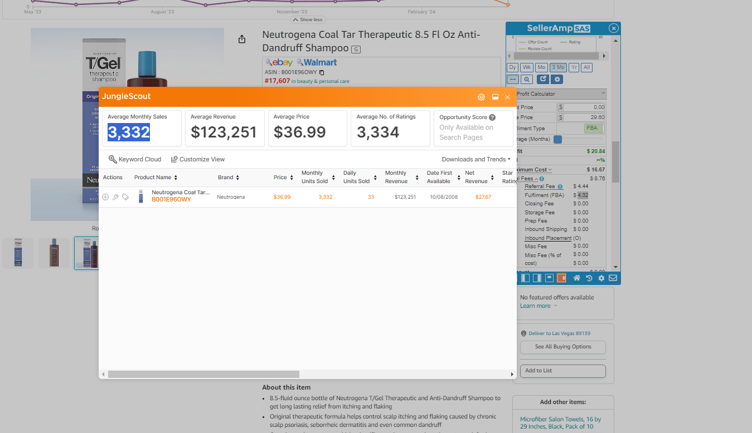
Task: Dock SellerAmp panel with left-sidebar layout icon
Action: pyautogui.click(x=525, y=278)
